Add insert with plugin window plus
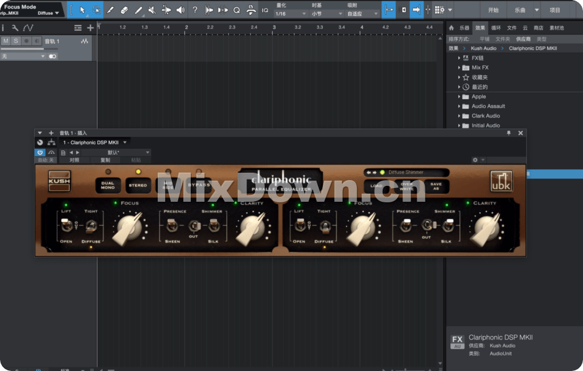 pos(51,133)
